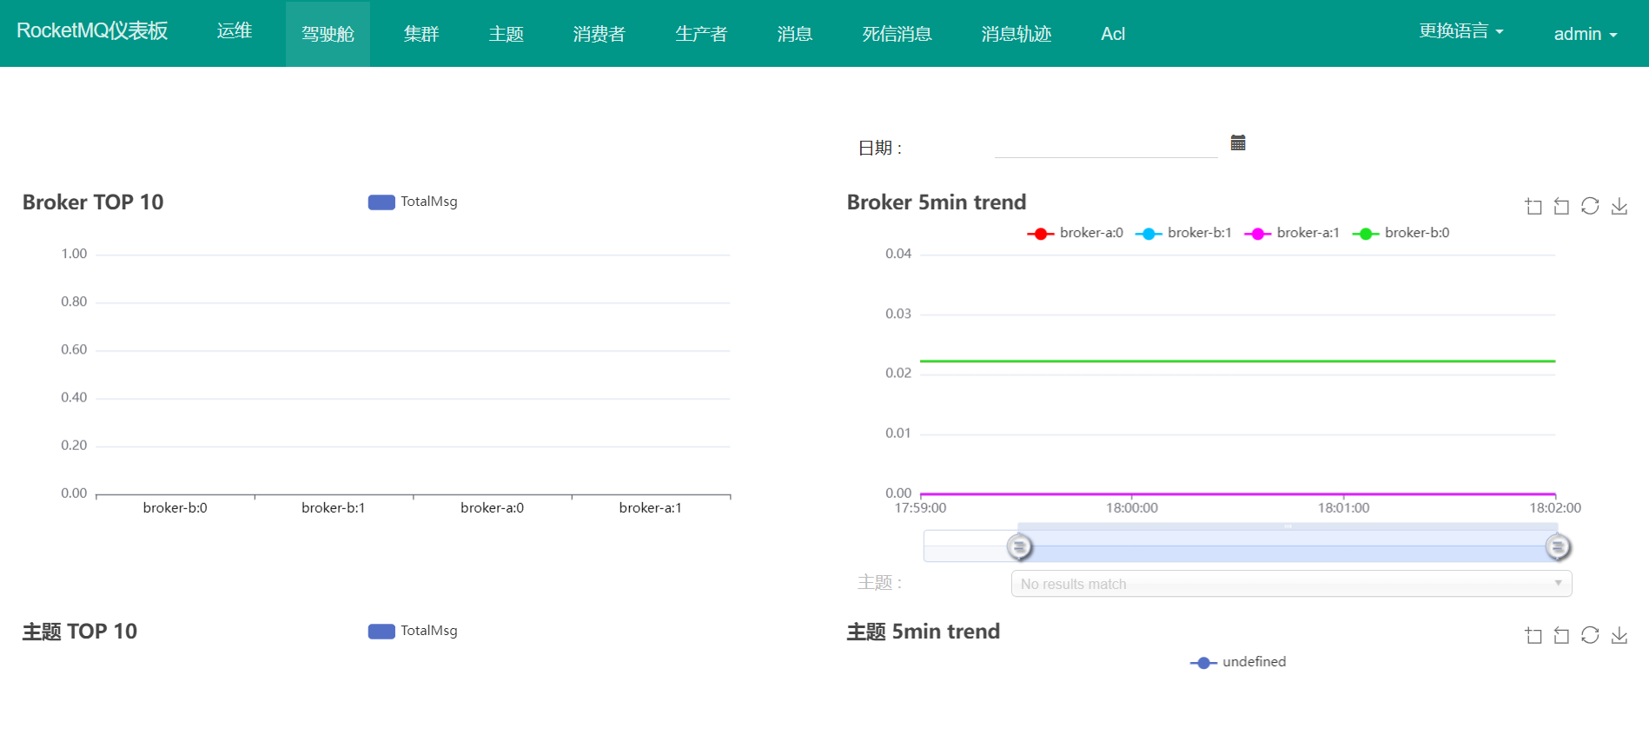Click the broker-a:1 axis label
Screen dimensions: 1649x748
click(651, 508)
